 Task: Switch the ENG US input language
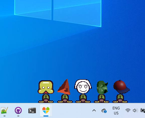(x=116, y=111)
